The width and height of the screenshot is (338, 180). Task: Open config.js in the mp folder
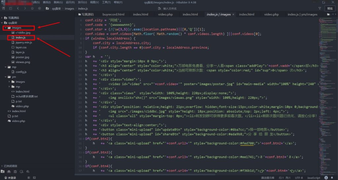[x=21, y=72]
